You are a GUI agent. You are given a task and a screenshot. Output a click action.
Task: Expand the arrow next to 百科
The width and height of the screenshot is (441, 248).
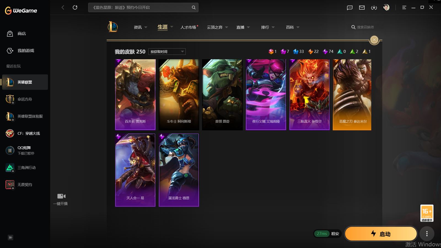point(298,27)
